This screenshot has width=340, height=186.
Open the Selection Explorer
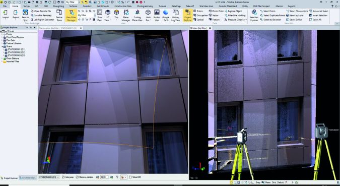(x=254, y=15)
